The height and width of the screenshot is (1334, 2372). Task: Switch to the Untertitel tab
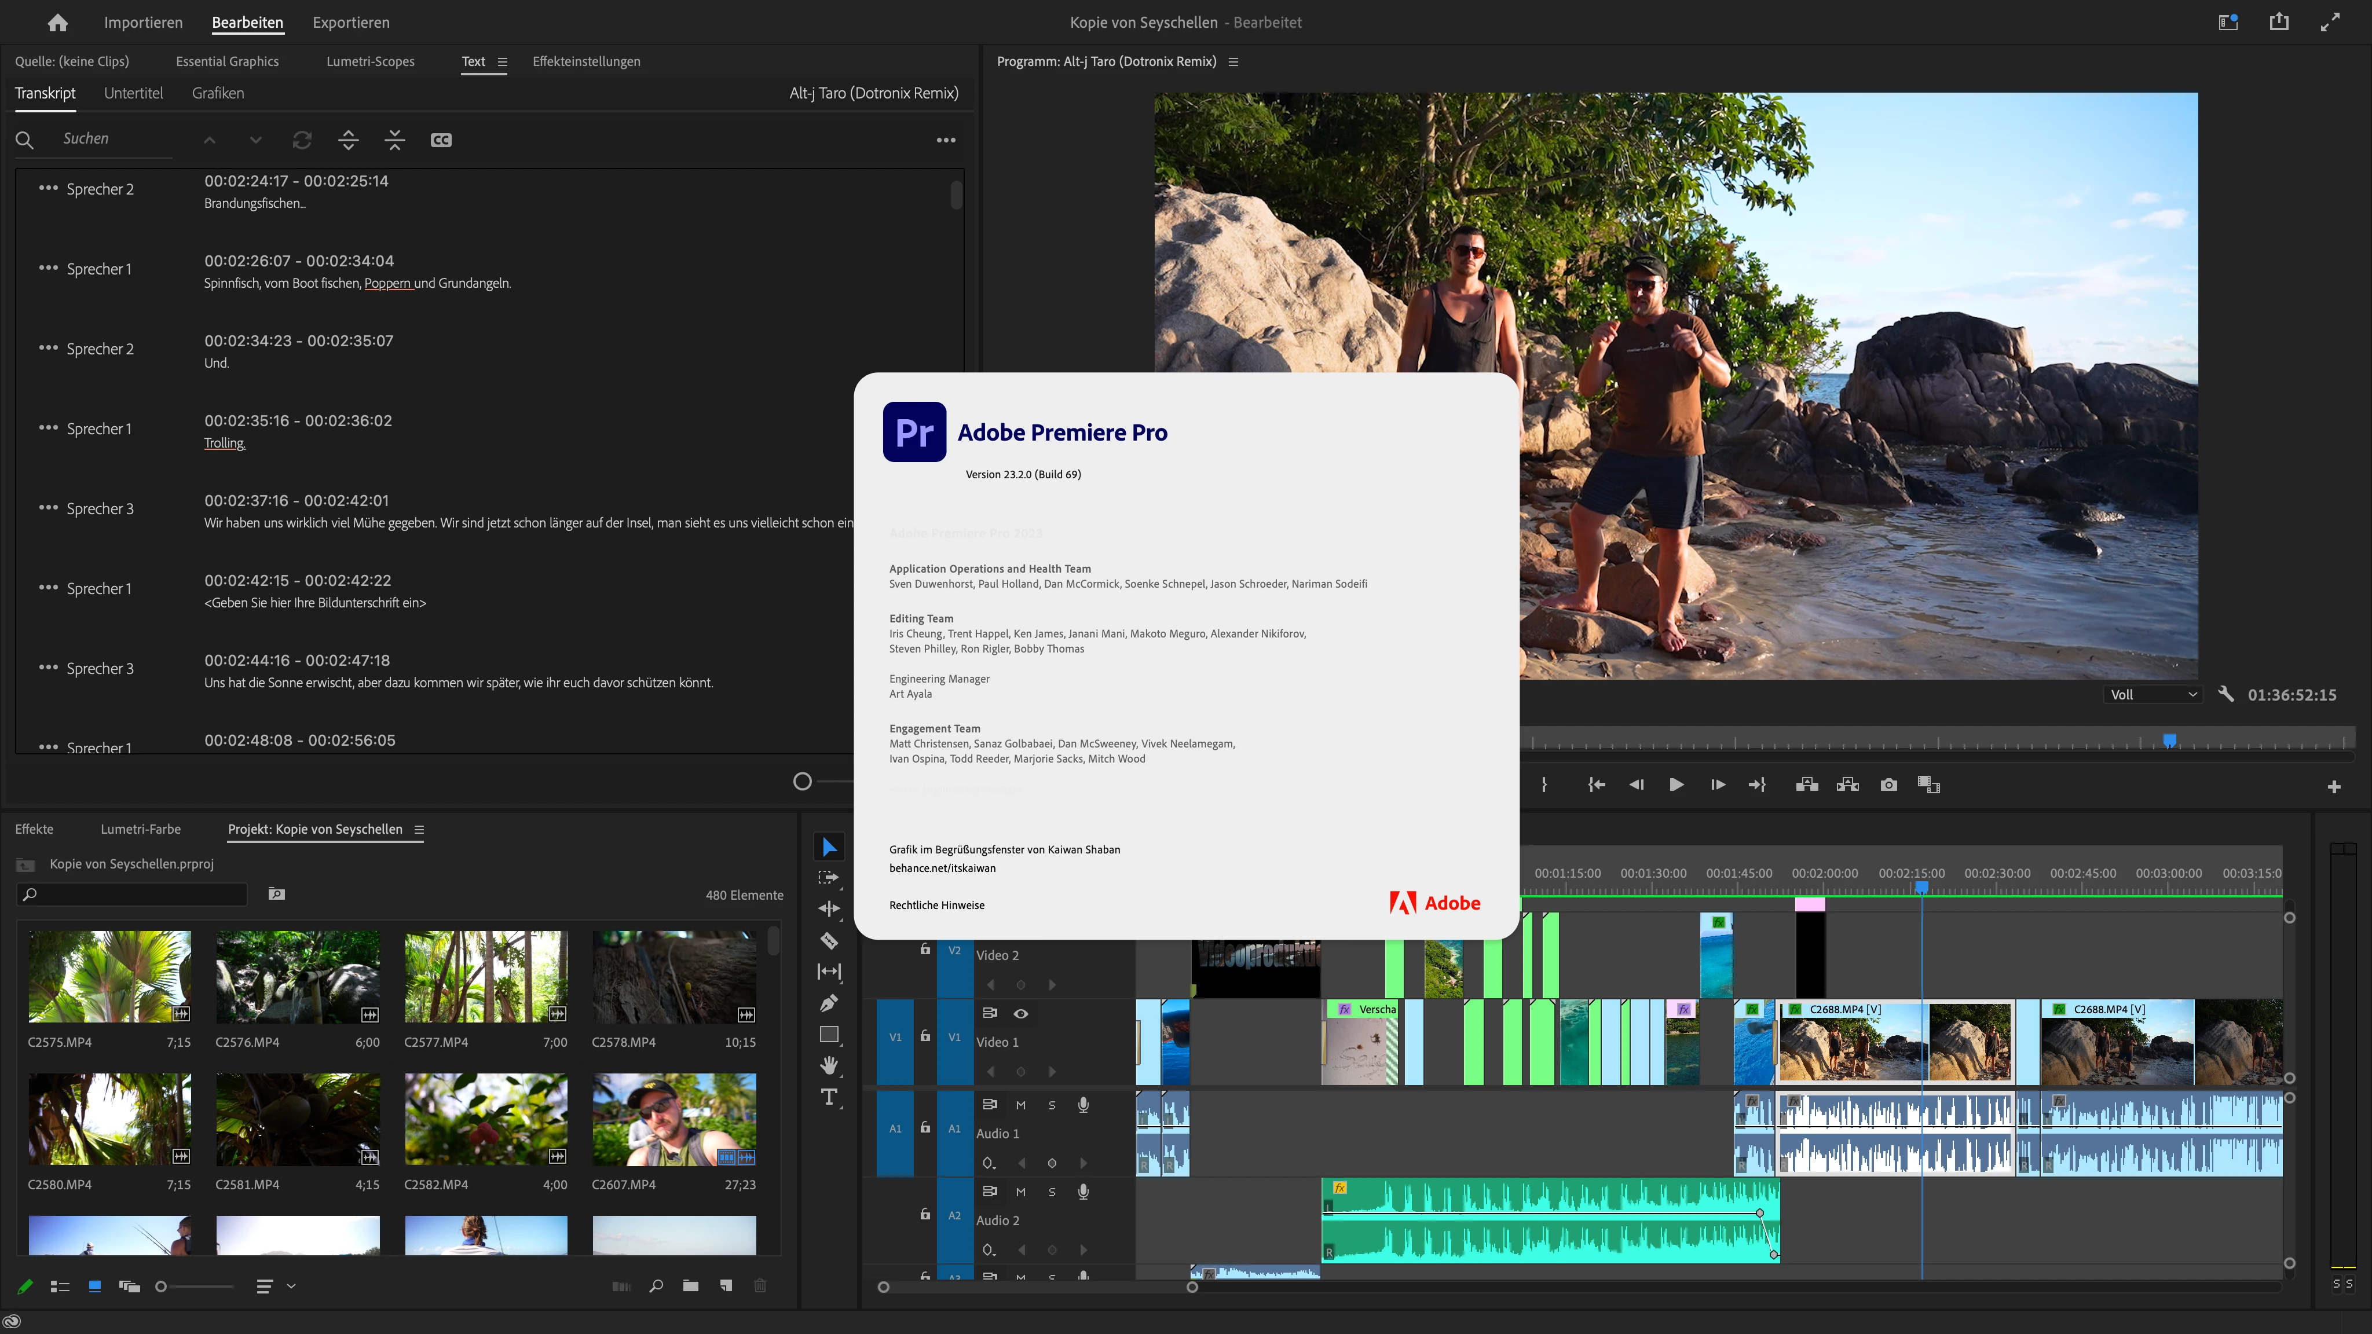[134, 93]
